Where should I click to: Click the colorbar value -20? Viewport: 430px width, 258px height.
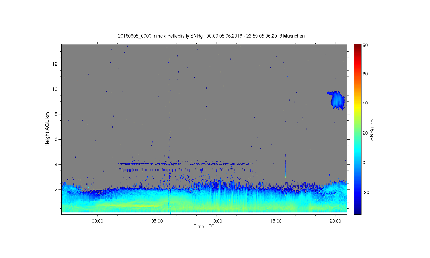pos(366,192)
